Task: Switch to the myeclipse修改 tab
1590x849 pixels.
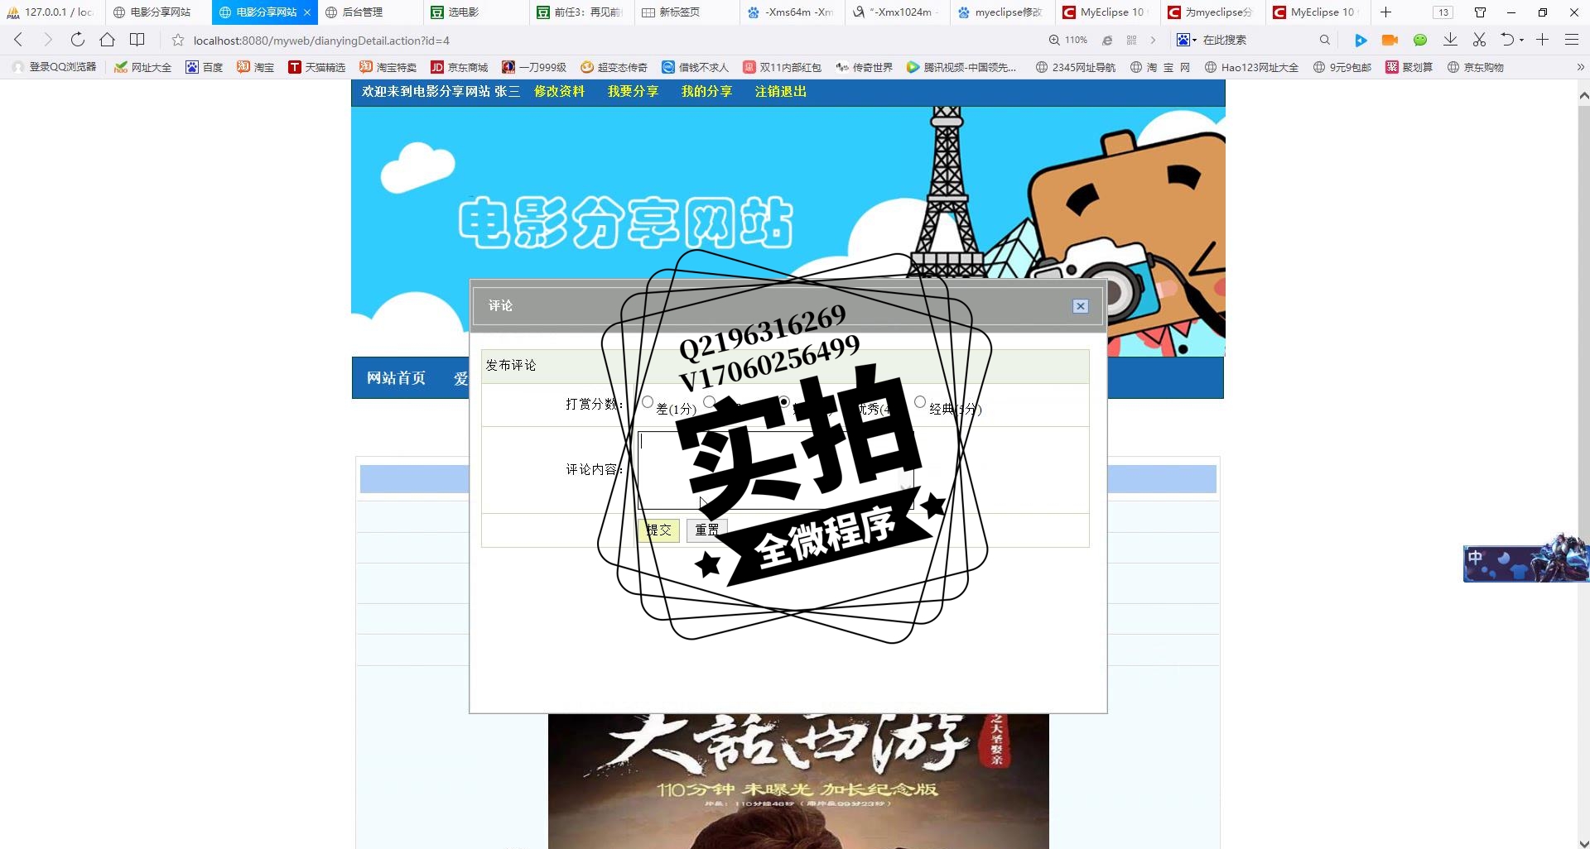Action: [1003, 12]
